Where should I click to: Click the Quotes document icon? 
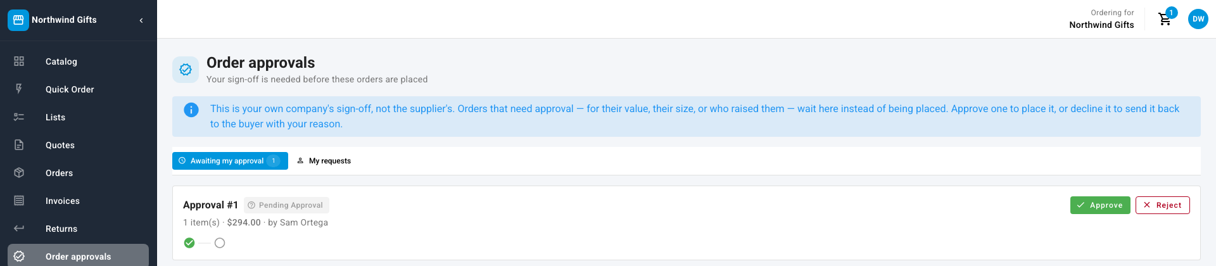click(x=19, y=145)
